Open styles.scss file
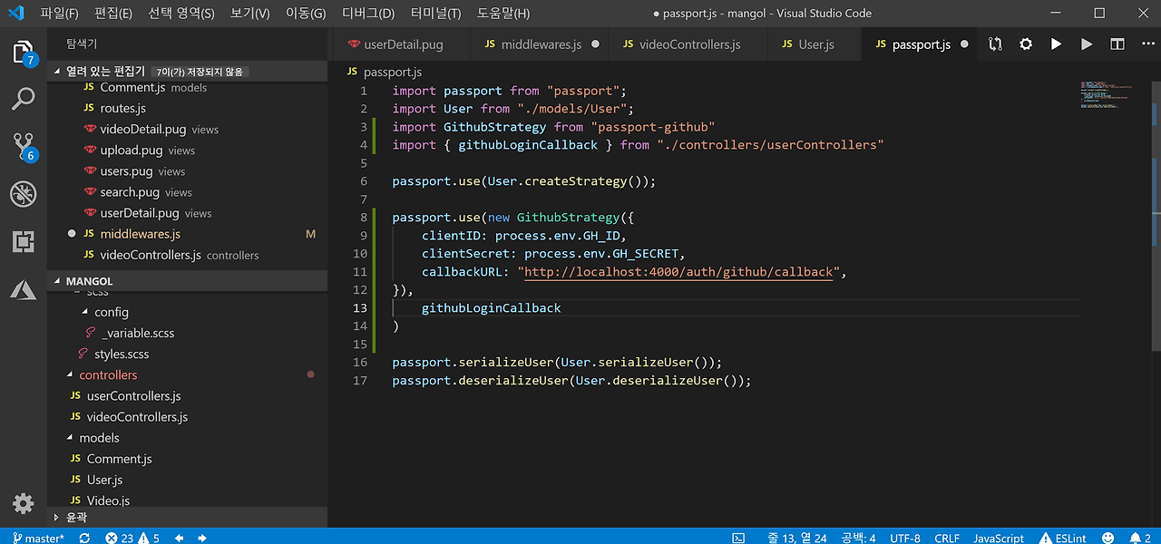1161x544 pixels. pos(122,354)
